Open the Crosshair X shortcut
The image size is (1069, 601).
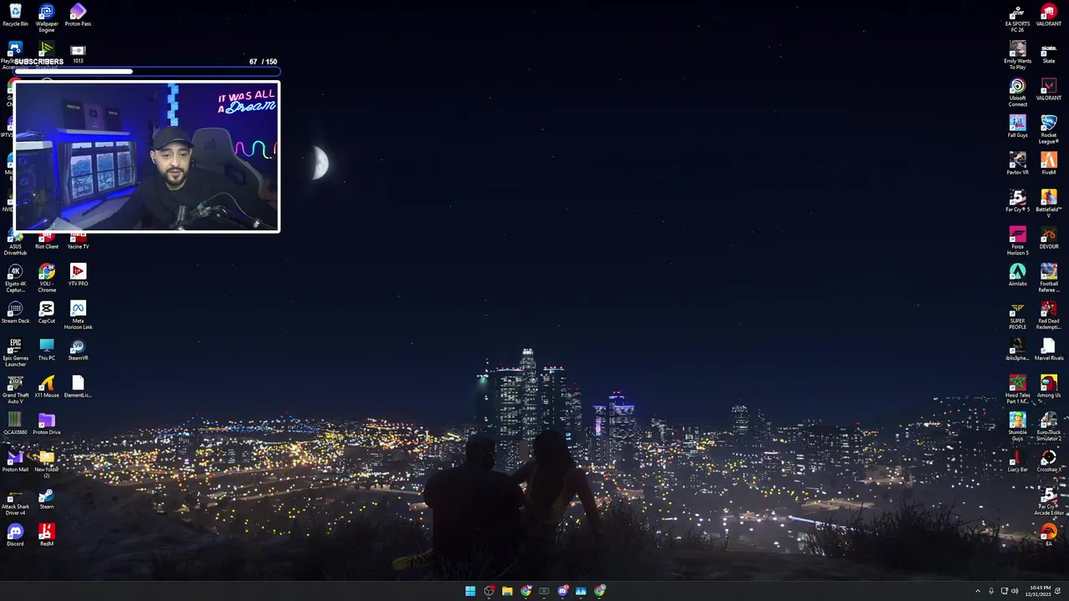(1049, 462)
